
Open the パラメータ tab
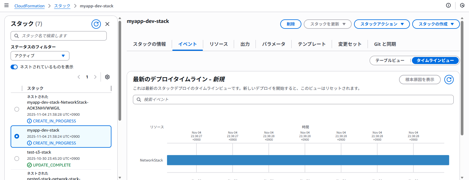tap(273, 44)
